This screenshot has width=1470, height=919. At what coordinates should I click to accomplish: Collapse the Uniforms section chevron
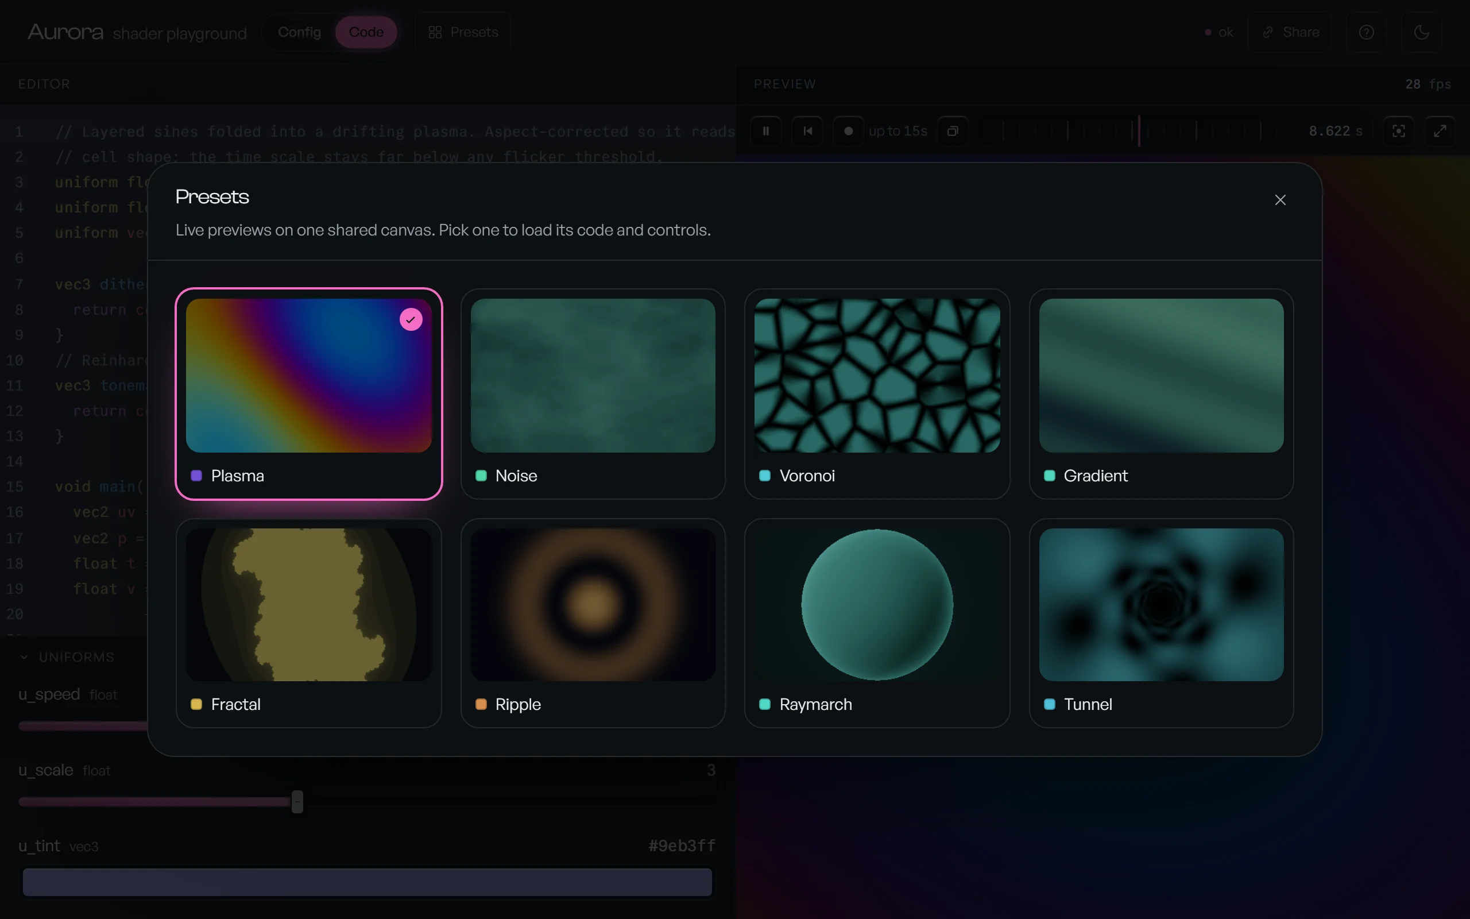click(x=24, y=657)
